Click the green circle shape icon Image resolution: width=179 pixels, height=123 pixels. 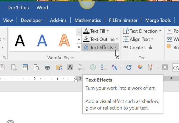pos(93,67)
